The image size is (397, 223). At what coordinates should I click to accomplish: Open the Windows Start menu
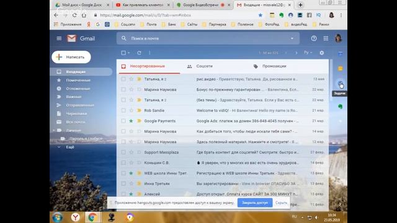[58, 217]
